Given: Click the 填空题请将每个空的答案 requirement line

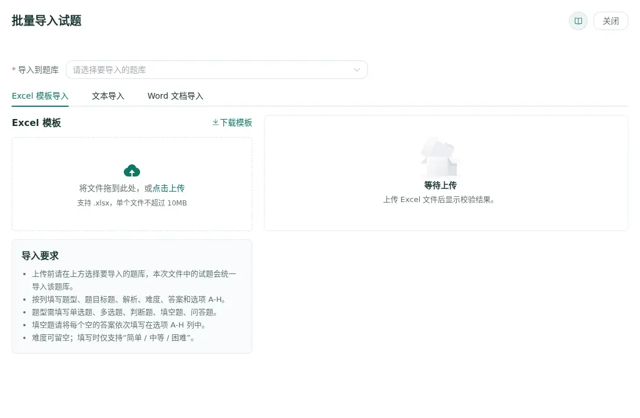Looking at the screenshot, I should pos(119,325).
